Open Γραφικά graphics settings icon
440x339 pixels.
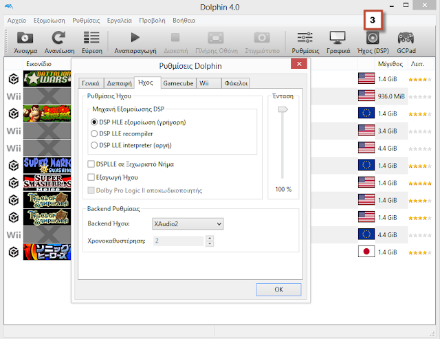tap(338, 38)
